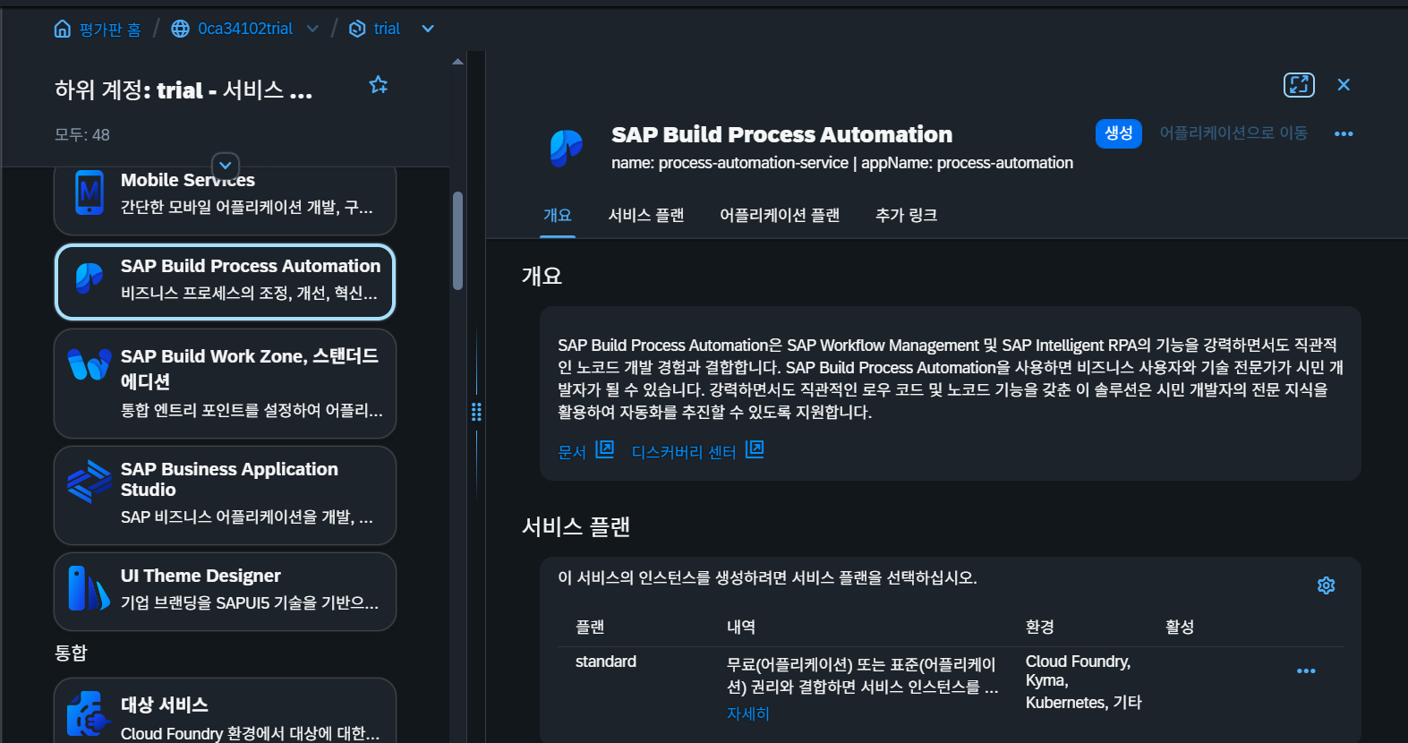Click the home icon in breadcrumb

click(x=62, y=29)
